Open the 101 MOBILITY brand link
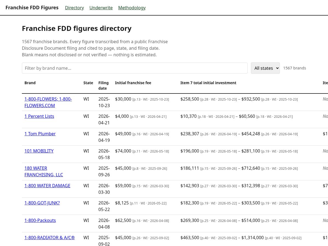The image size is (328, 246). point(39,151)
